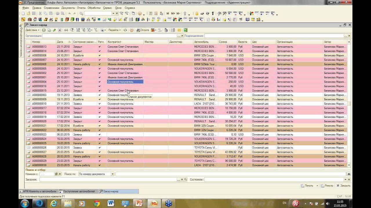Switch to 'АРМ Клиенты и автомобили' window tab
This screenshot has height=208, width=371.
(x=38, y=191)
